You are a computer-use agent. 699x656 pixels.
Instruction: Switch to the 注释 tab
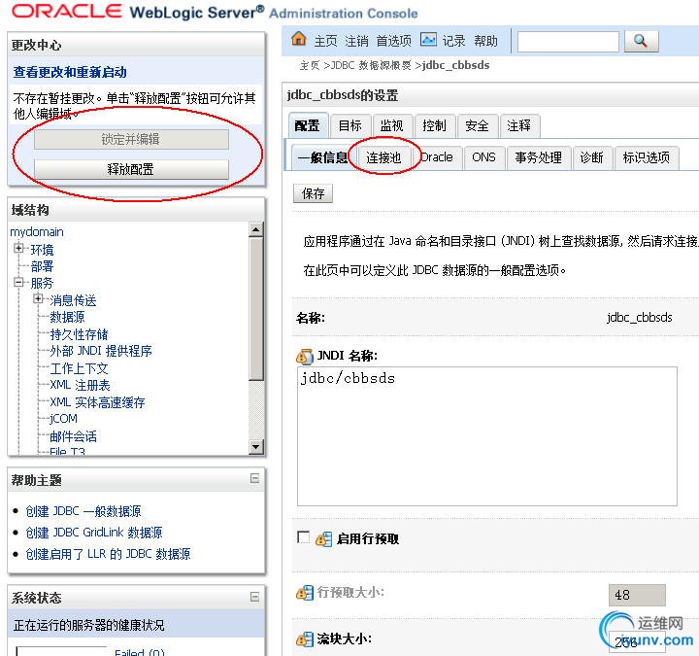518,125
